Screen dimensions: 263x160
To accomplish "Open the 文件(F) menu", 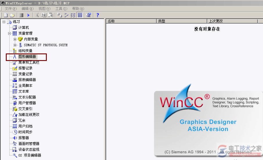I will (11, 8).
